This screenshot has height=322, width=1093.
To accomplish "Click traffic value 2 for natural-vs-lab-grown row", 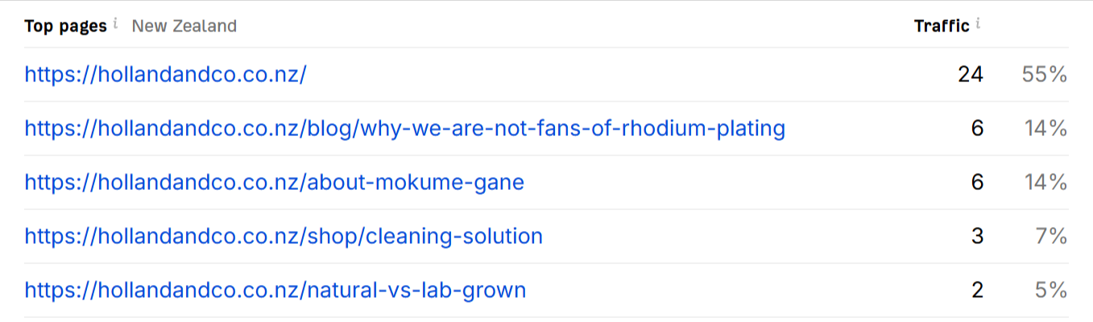I will [x=977, y=290].
